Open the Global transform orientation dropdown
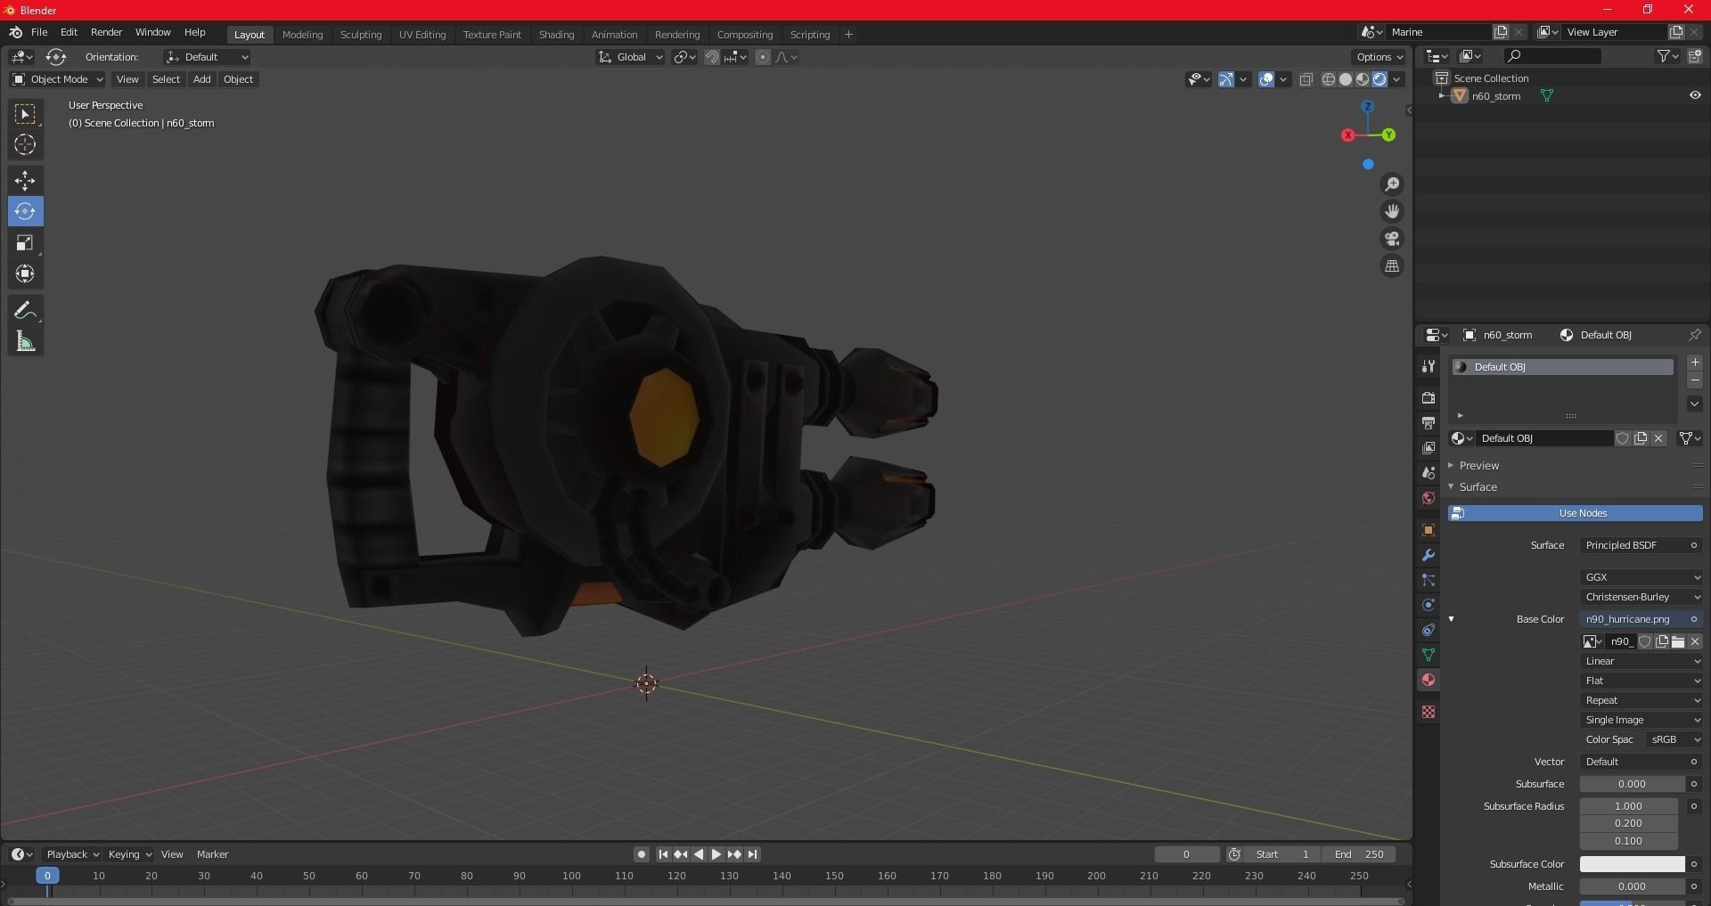The width and height of the screenshot is (1711, 906). point(630,57)
